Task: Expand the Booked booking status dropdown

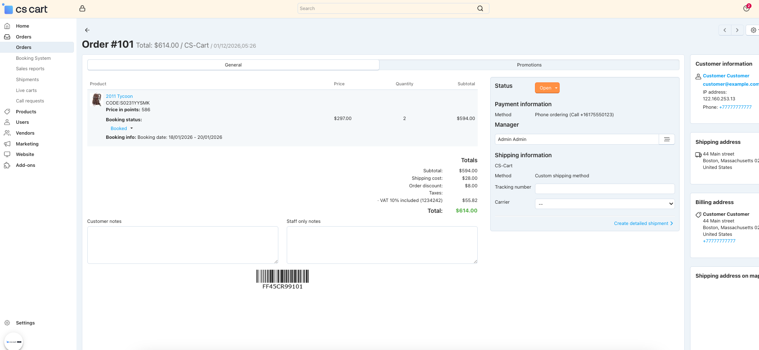Action: 122,128
